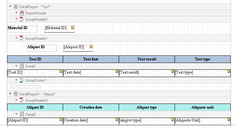Image resolution: width=236 pixels, height=128 pixels.
Task: Click the Detail1 band icon
Action: [22, 66]
